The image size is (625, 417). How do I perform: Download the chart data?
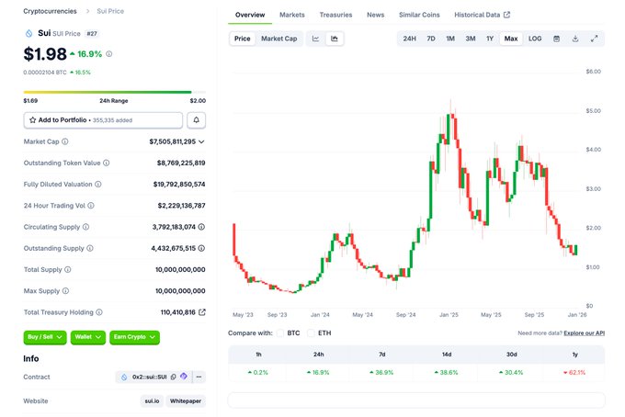575,39
